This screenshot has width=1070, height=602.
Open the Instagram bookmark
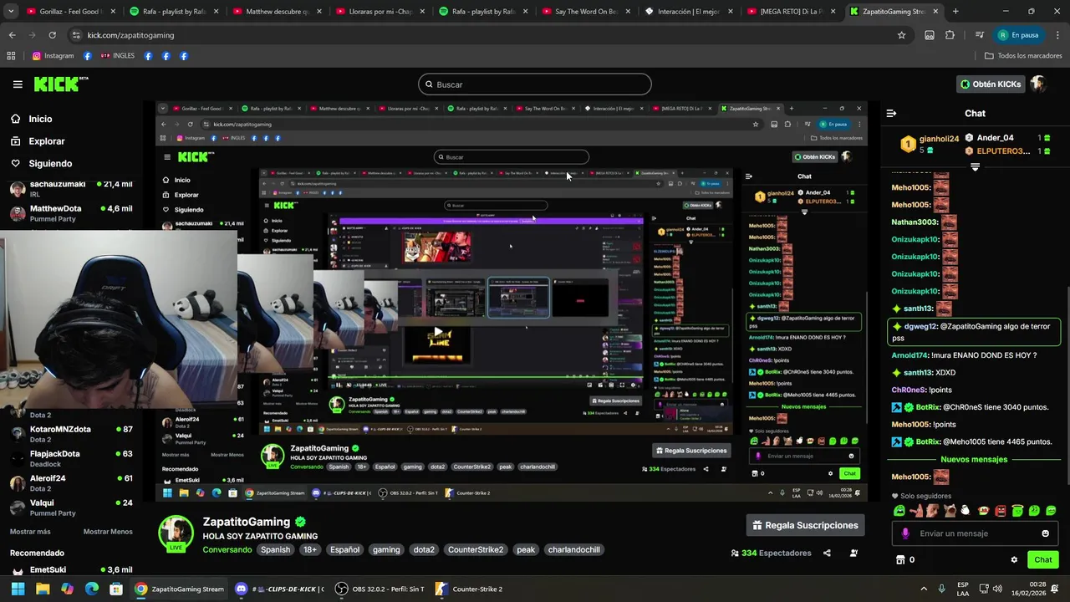click(53, 56)
